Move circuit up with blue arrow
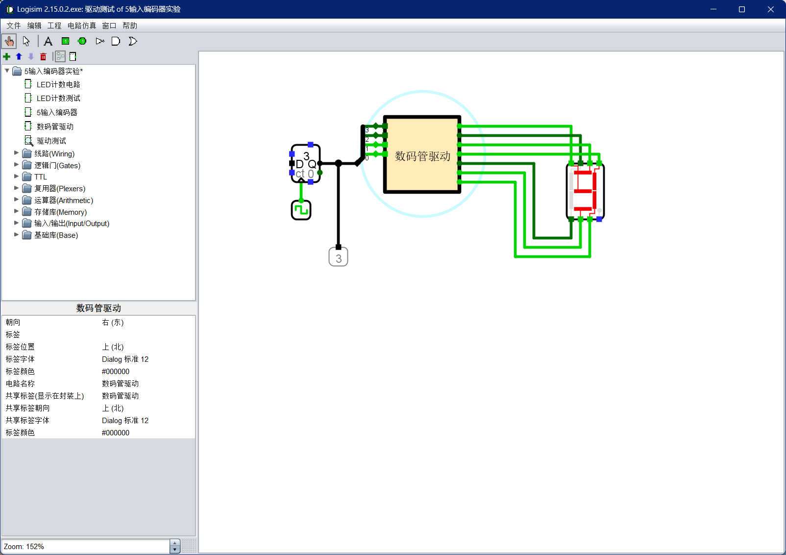 click(19, 56)
